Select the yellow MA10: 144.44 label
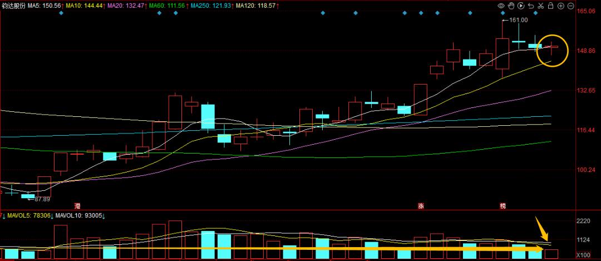601x261 pixels. (84, 6)
